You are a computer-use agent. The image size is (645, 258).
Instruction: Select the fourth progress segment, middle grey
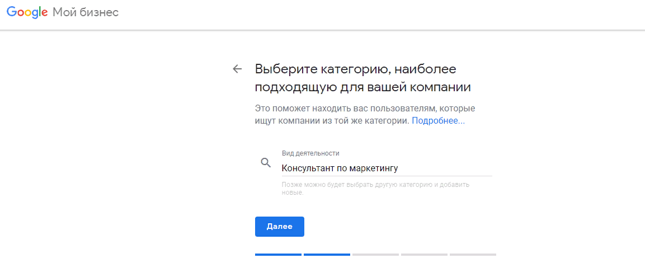coord(424,255)
